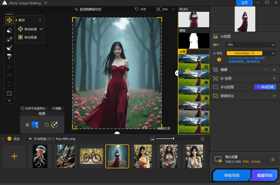Open the AI 模型 AlphaEdge V2 dropdown
Viewport: 280px width, 185px height.
click(251, 53)
